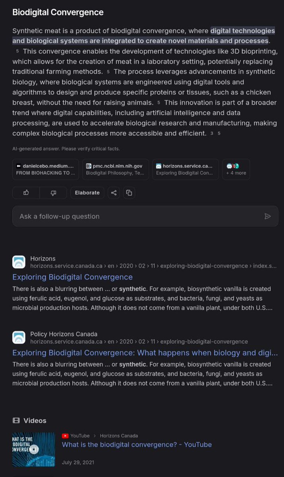
Task: Copy the AI-generated answer
Action: (129, 193)
